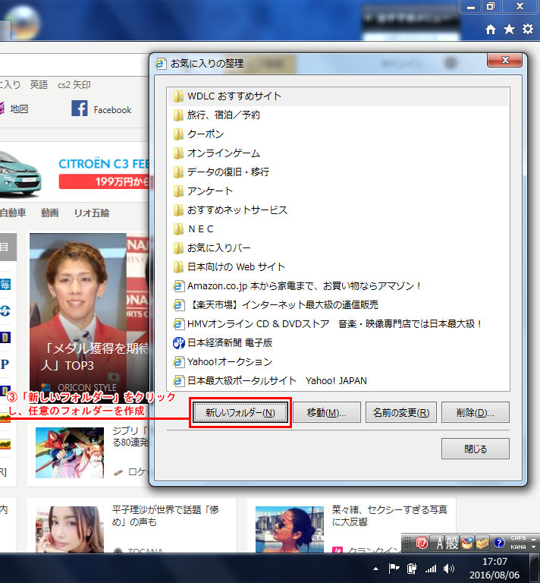
Task: Click the power plug battery icon
Action: [x=413, y=568]
